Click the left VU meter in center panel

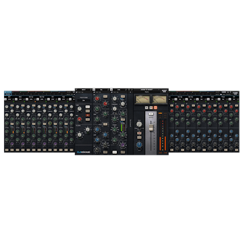(x=142, y=99)
